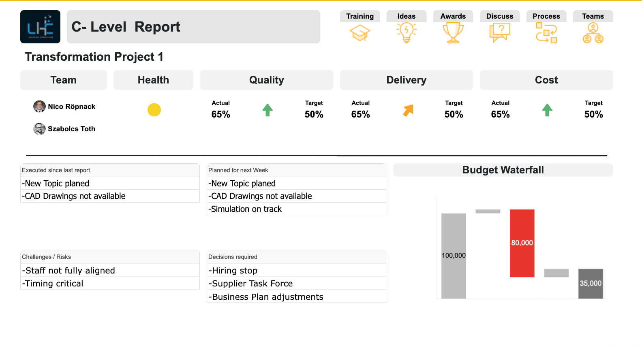Click the company logo in header

click(x=40, y=27)
